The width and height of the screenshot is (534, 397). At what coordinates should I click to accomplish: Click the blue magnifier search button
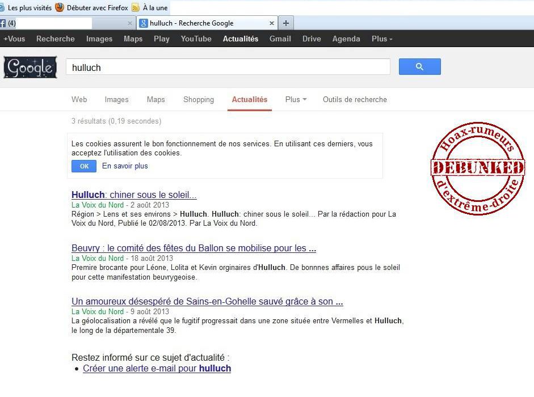coord(419,67)
